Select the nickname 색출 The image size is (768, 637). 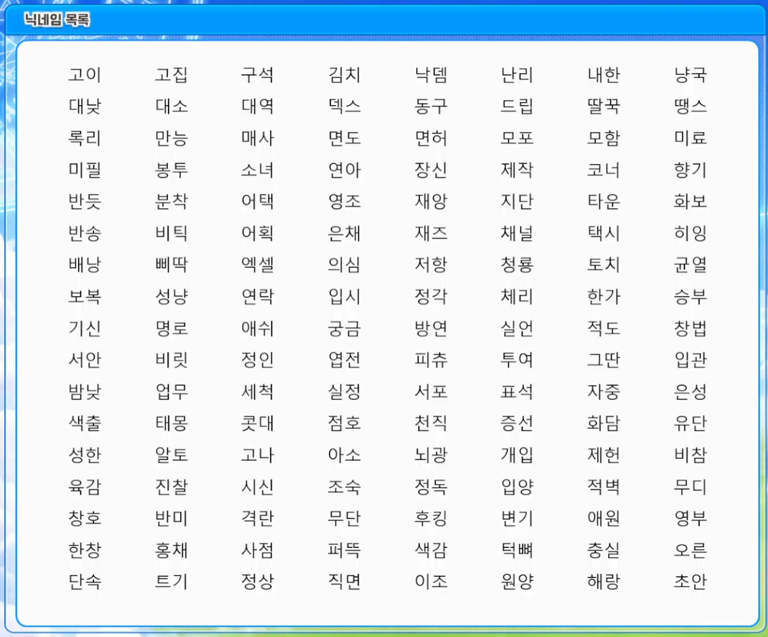click(x=85, y=423)
